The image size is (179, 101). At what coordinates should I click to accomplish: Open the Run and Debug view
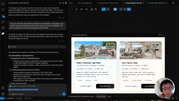click(x=3, y=22)
